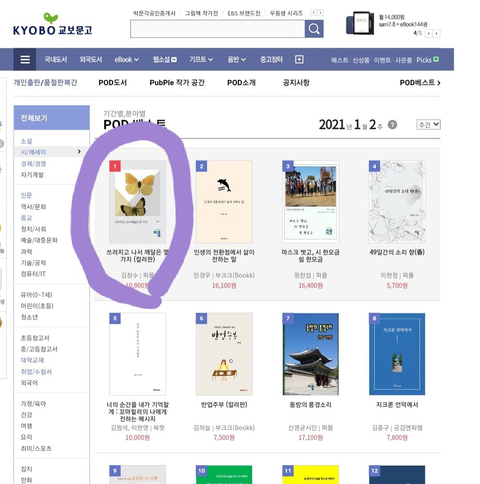Open the 동방의 풍경소리 book cover
480x484 pixels.
click(311, 354)
